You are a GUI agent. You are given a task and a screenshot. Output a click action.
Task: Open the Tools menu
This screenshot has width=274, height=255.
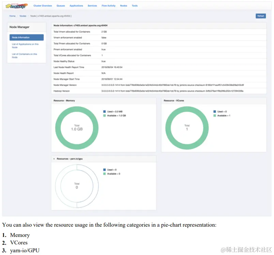(x=135, y=6)
